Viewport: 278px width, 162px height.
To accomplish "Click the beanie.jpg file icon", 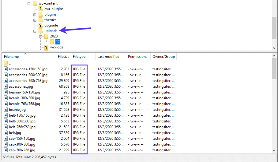I will [x=6, y=110].
